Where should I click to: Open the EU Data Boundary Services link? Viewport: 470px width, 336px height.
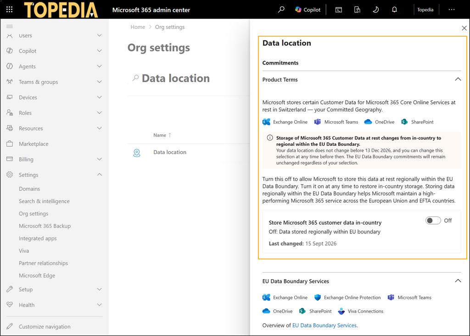[325, 325]
